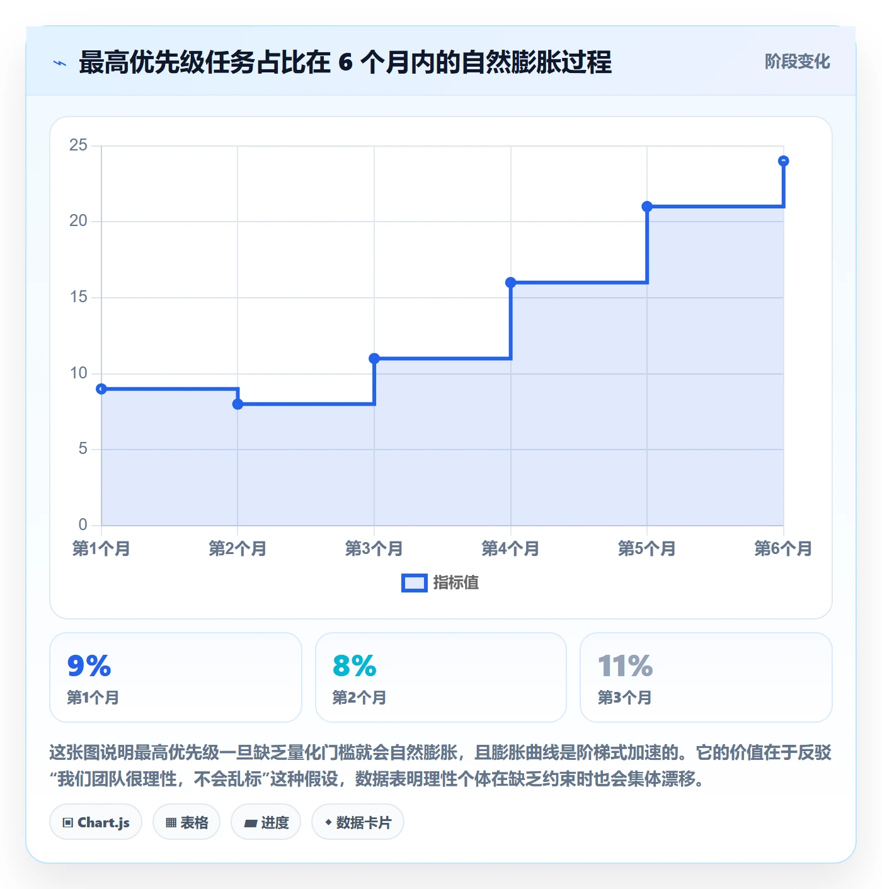Click the chart title about 最高优先级任务占比
Viewport: 882px width, 889px height.
click(x=345, y=62)
